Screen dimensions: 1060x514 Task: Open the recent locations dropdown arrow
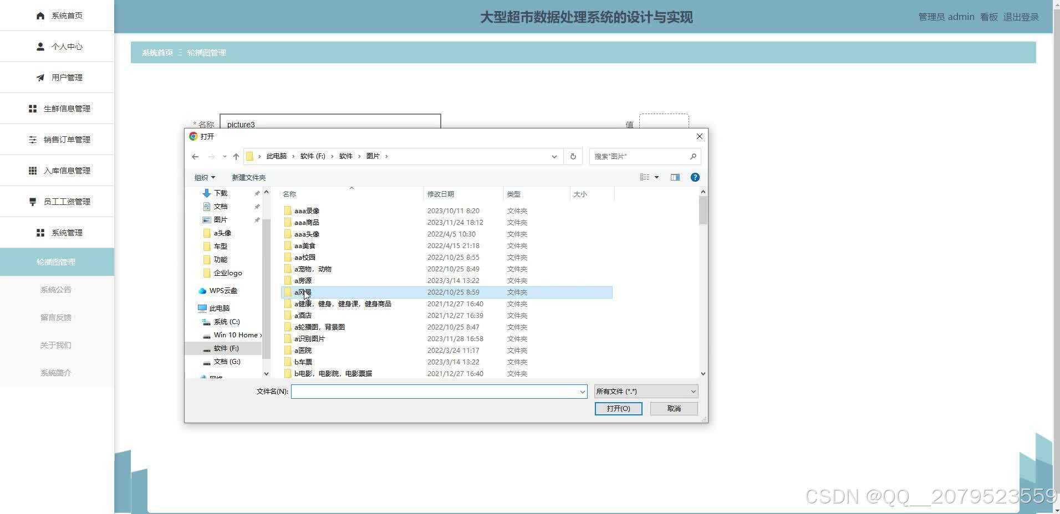click(x=225, y=157)
